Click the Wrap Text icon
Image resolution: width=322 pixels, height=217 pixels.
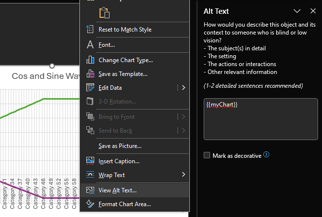pos(90,175)
